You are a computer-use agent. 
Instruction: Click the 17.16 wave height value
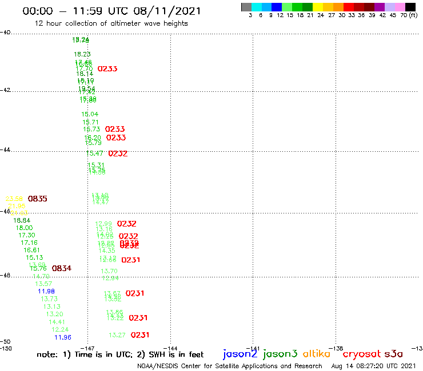[x=29, y=243]
